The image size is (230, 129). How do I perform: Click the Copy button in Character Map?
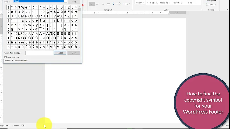[x=74, y=53]
